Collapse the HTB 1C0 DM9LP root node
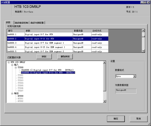Viewport: 151px width, 126px height. click(9, 63)
